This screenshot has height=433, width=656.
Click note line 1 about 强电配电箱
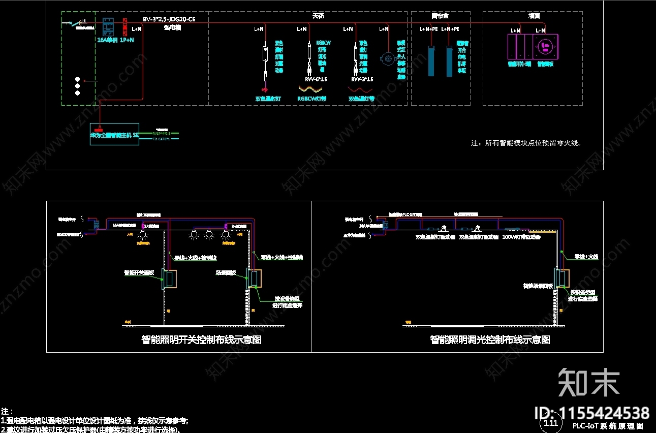[x=95, y=421]
